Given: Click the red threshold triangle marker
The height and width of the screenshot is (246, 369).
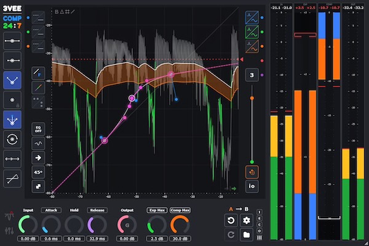Looking at the screenshot, I should pos(241,60).
